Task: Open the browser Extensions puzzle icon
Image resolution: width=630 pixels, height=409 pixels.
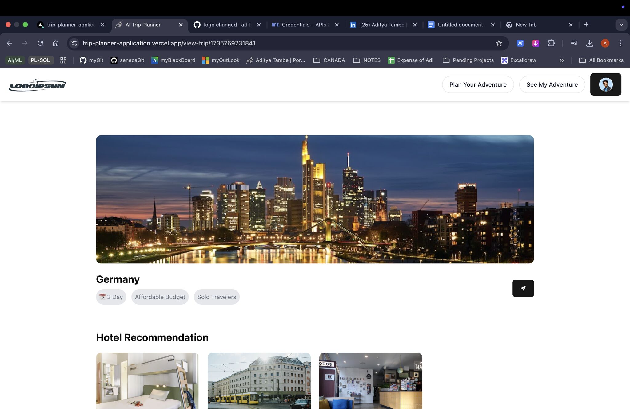Action: [551, 43]
